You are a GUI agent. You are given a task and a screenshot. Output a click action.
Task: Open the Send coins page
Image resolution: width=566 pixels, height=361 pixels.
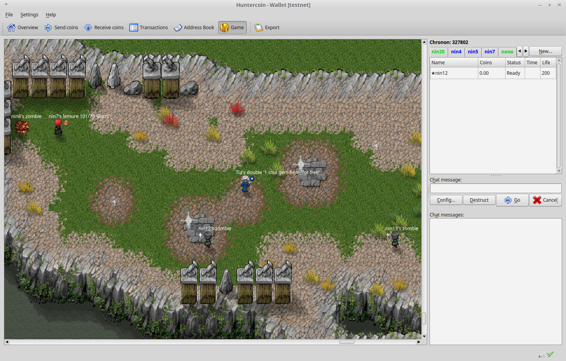pyautogui.click(x=62, y=28)
